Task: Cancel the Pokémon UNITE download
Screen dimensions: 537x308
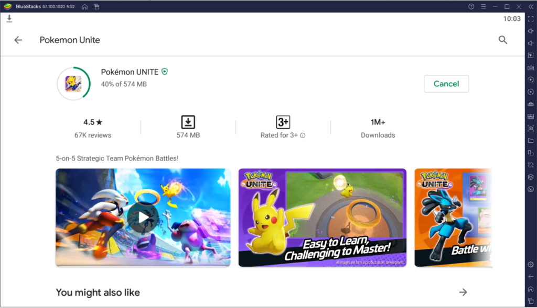Action: tap(446, 84)
